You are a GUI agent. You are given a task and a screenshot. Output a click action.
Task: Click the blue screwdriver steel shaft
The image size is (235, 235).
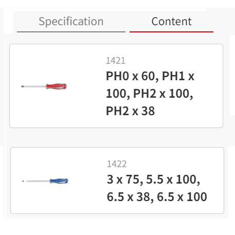point(37,181)
